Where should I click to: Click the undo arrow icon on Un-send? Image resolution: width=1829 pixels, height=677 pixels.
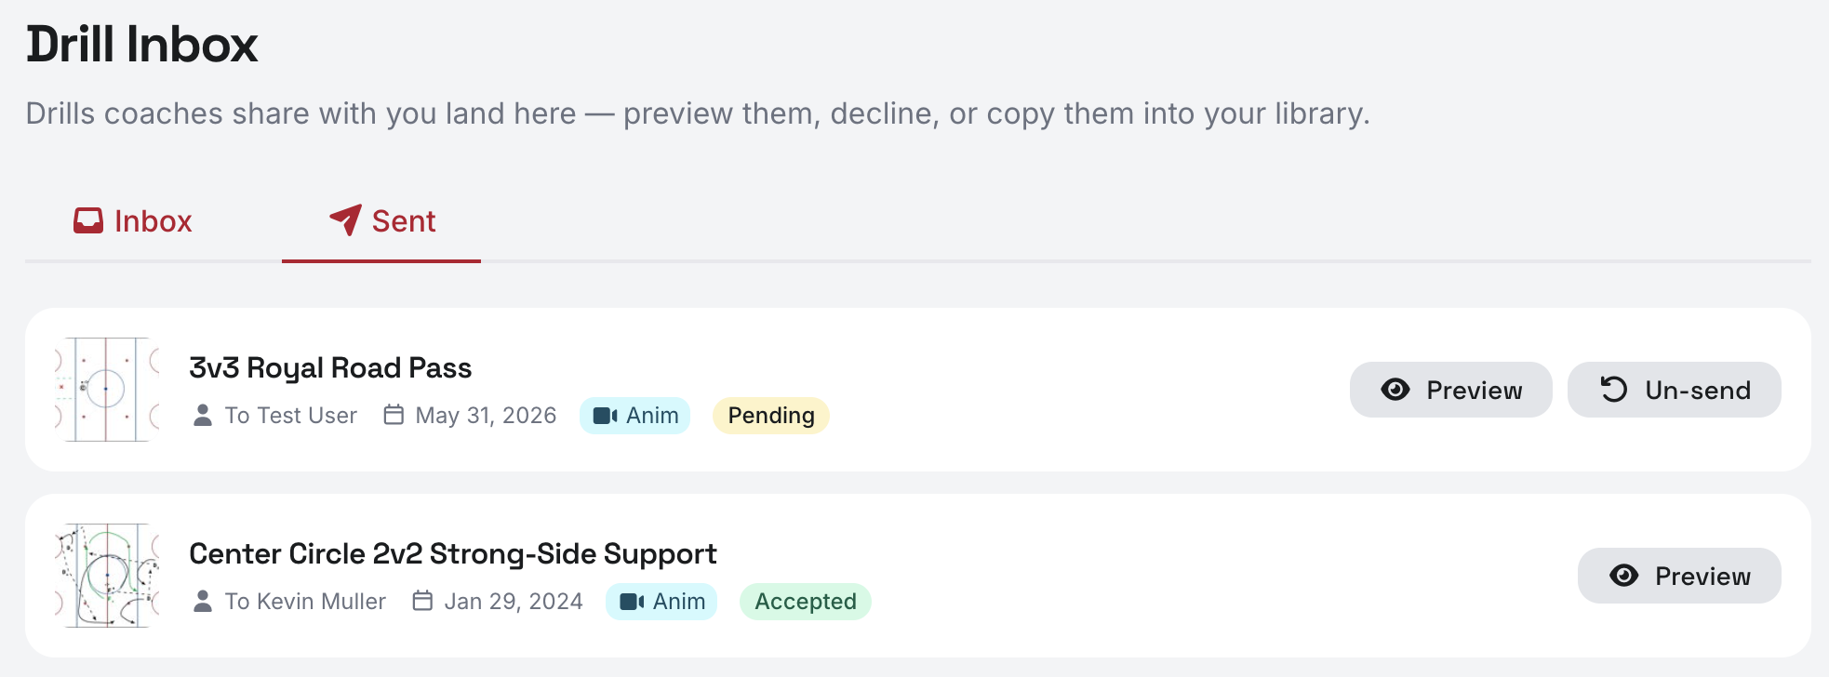coord(1614,390)
